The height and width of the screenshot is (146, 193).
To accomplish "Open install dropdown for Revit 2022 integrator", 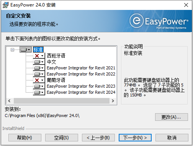I will 39,74.
